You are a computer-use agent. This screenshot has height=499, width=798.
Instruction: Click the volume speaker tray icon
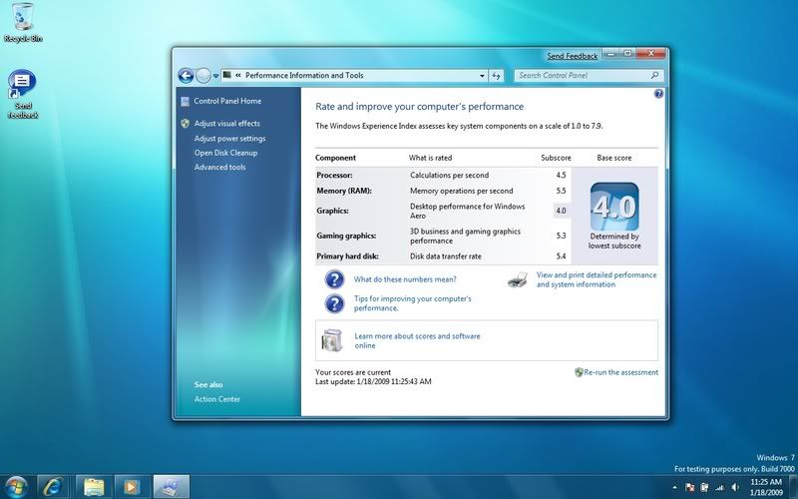(736, 487)
